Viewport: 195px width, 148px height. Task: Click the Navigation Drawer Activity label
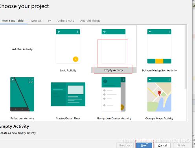114,119
